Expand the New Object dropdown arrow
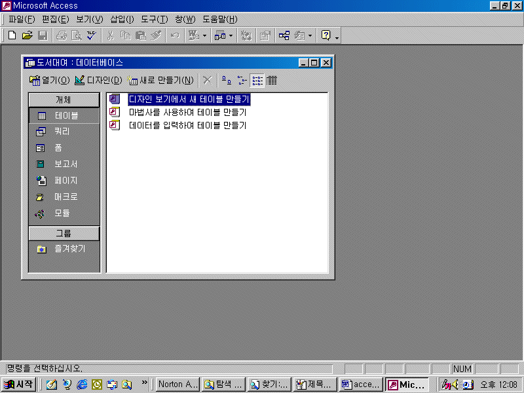Image resolution: width=524 pixels, height=393 pixels. pyautogui.click(x=310, y=35)
